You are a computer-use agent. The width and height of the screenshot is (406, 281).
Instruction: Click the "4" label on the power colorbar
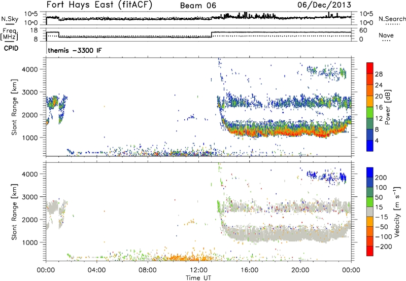377,140
